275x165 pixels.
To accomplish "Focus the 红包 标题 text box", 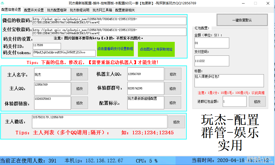I will tap(229, 81).
